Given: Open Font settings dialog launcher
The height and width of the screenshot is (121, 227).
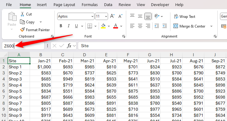Looking at the screenshot, I should click(x=123, y=36).
